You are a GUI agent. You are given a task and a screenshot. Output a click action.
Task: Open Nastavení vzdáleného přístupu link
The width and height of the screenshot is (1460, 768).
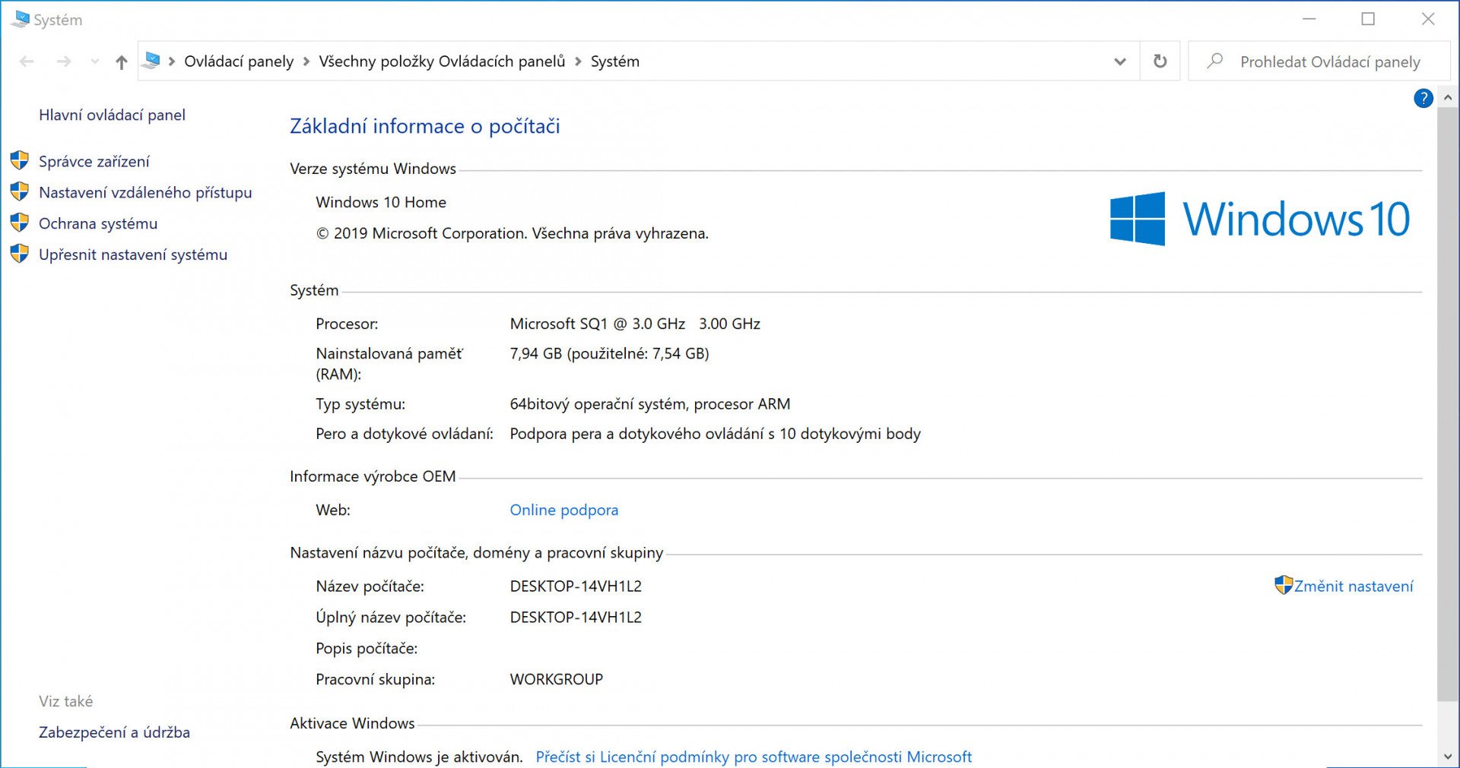click(x=145, y=192)
